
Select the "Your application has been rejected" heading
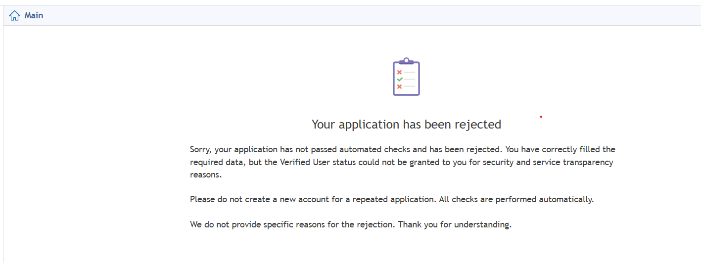pyautogui.click(x=406, y=124)
